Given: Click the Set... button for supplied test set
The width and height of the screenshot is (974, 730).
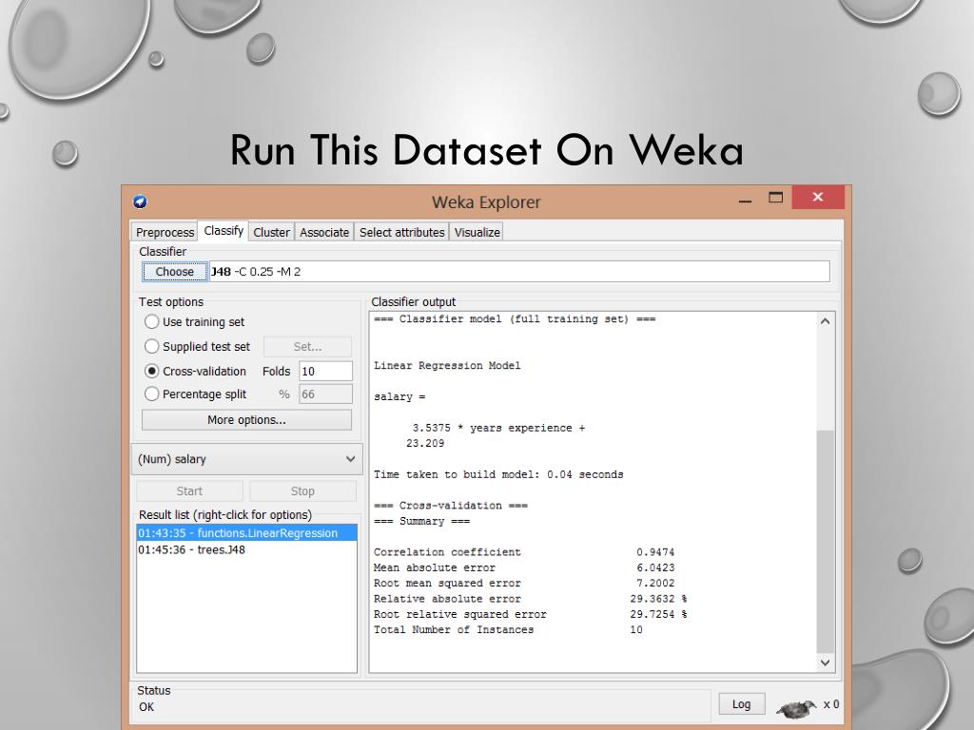Looking at the screenshot, I should 307,346.
